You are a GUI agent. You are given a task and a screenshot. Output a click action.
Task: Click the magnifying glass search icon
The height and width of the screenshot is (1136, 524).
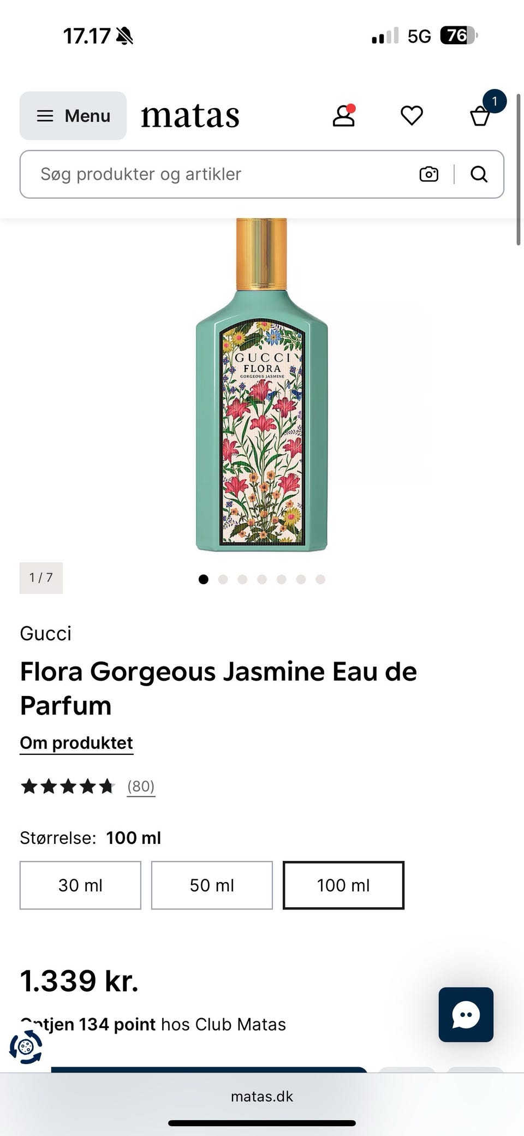click(479, 174)
